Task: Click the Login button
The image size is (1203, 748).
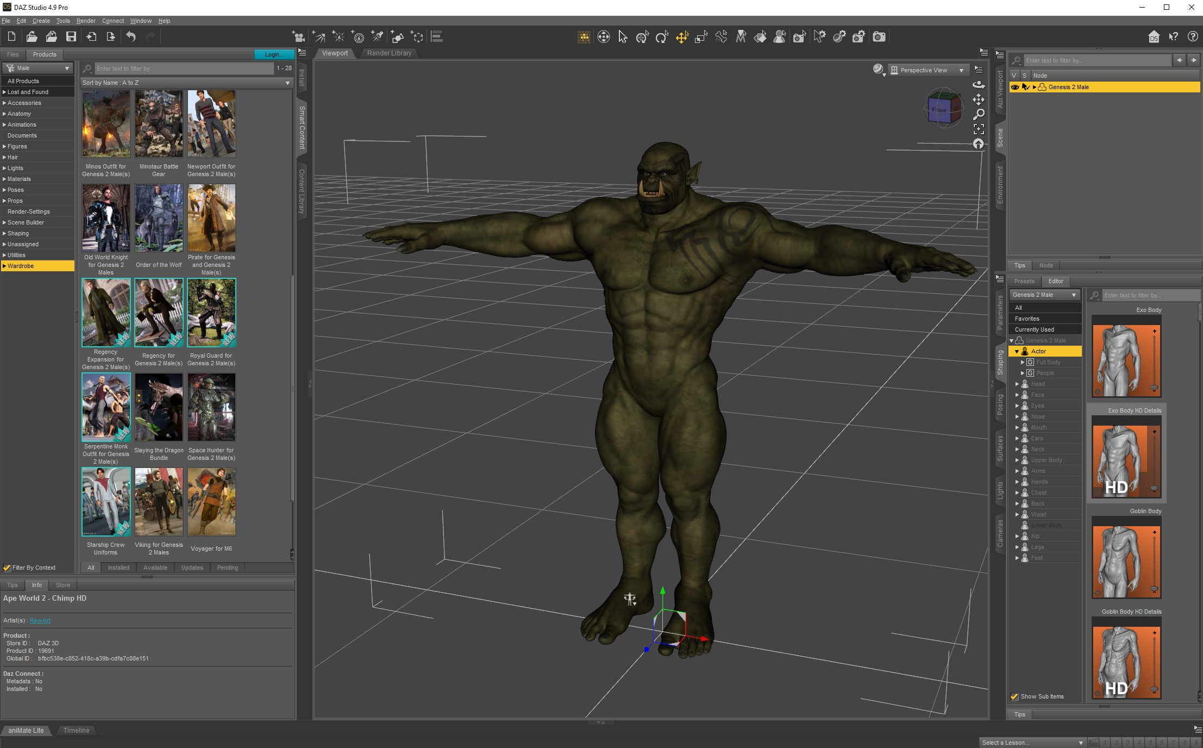Action: (274, 54)
